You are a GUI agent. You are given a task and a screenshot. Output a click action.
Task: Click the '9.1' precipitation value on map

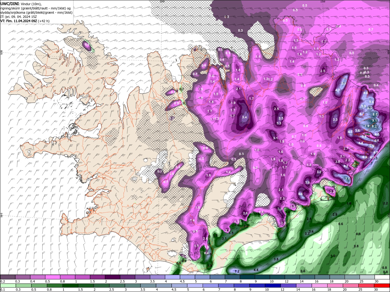(x=375, y=121)
